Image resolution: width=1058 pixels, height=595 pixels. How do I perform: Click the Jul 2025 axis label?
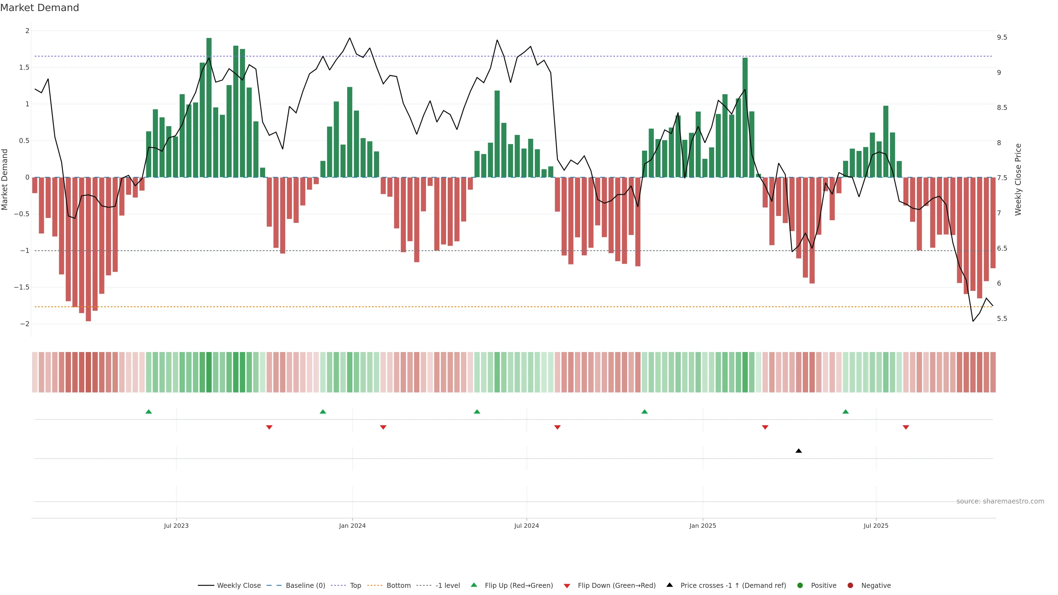[876, 526]
